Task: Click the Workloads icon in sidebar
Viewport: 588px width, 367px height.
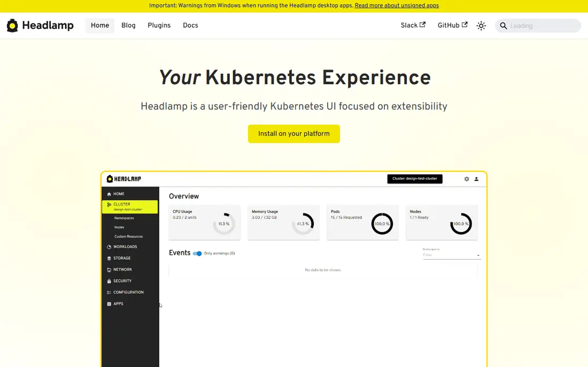Action: [109, 247]
